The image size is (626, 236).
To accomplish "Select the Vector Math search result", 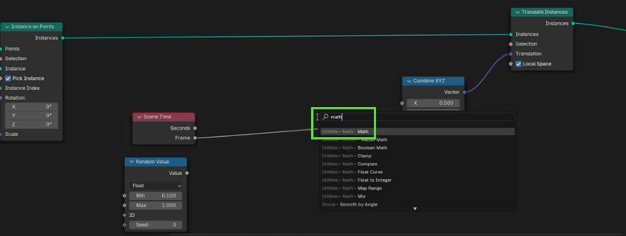I will click(x=417, y=140).
